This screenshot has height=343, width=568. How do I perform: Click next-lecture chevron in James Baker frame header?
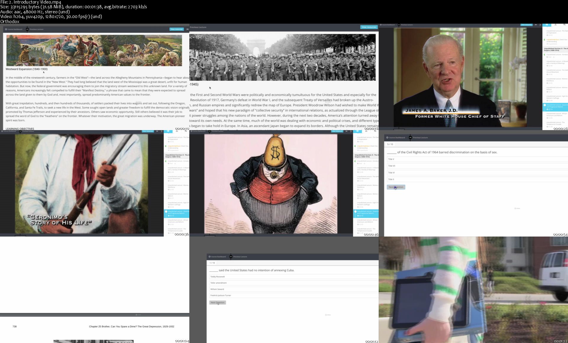coord(540,25)
